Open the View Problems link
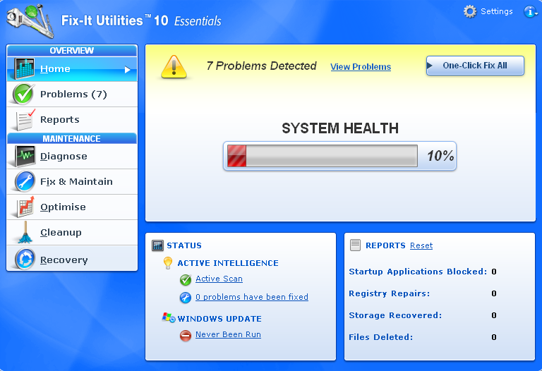 coord(361,67)
